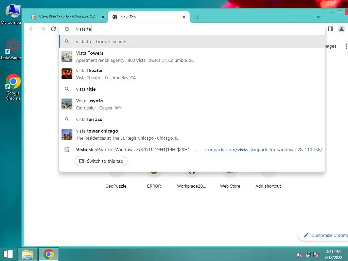Click the Customize Chrome button
Image resolution: width=348 pixels, height=261 pixels.
[324, 236]
